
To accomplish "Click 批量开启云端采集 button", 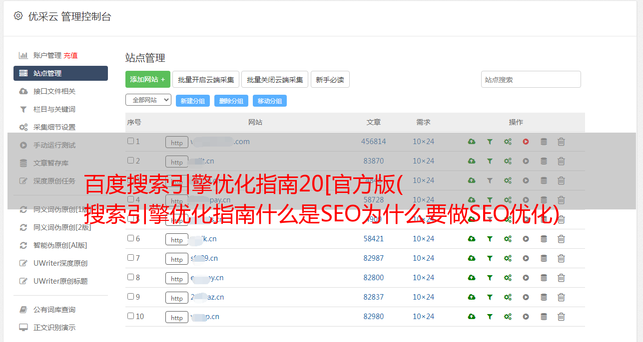I will (206, 79).
